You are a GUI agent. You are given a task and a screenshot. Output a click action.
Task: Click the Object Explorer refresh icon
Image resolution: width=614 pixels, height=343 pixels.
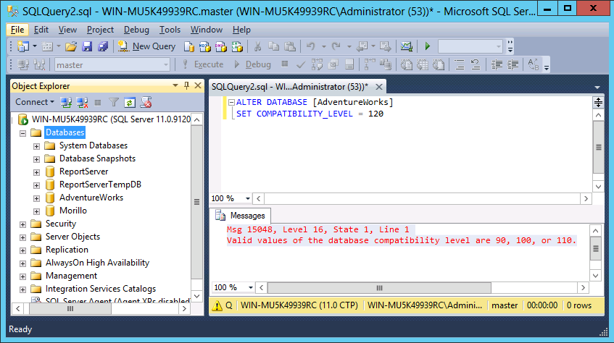[130, 103]
